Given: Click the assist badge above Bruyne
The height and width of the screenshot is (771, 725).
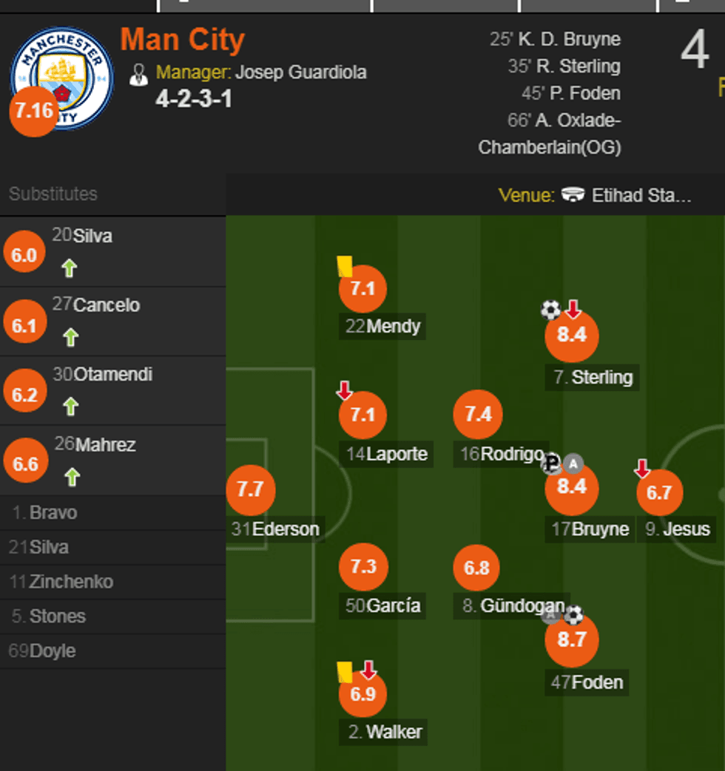Looking at the screenshot, I should 573,464.
